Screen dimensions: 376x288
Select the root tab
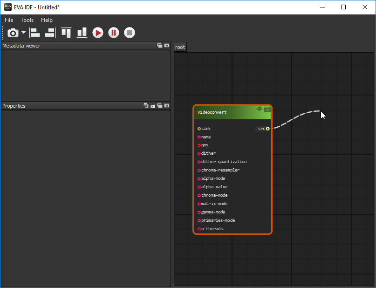pyautogui.click(x=180, y=47)
